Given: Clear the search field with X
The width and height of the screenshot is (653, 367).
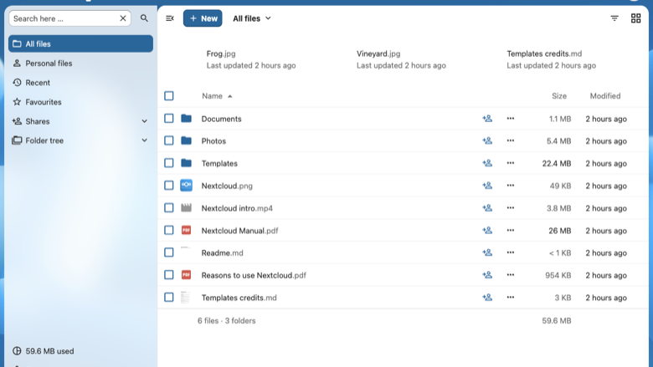Looking at the screenshot, I should [x=123, y=18].
